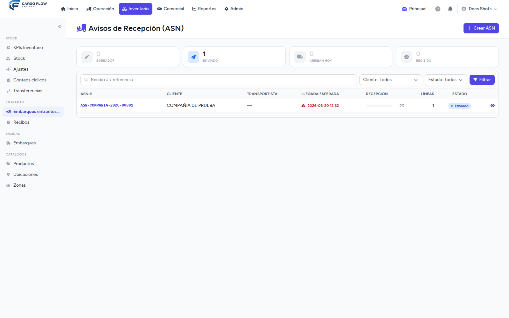The width and height of the screenshot is (509, 318).
Task: Click the Recibido checkmark icon
Action: click(407, 57)
